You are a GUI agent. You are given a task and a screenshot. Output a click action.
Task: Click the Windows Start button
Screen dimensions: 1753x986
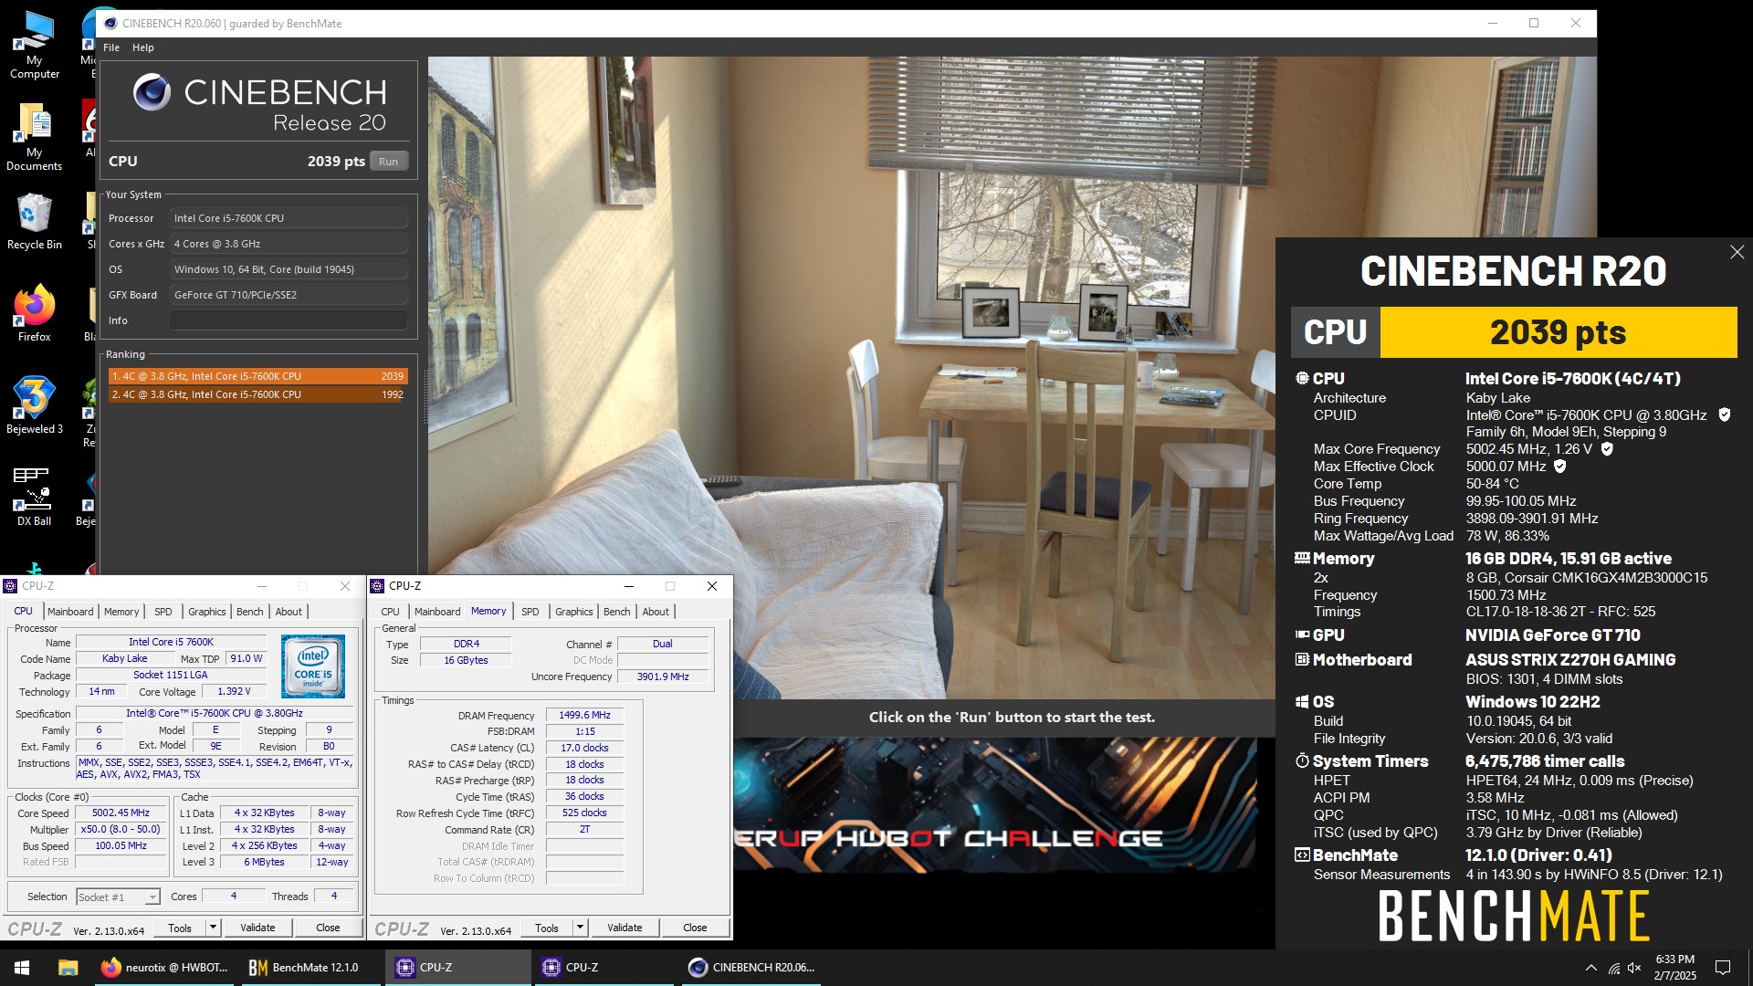point(22,968)
